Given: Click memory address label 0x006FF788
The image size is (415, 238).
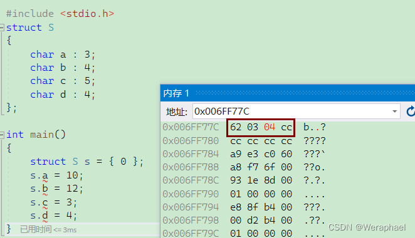Looking at the screenshot, I should 191,167.
